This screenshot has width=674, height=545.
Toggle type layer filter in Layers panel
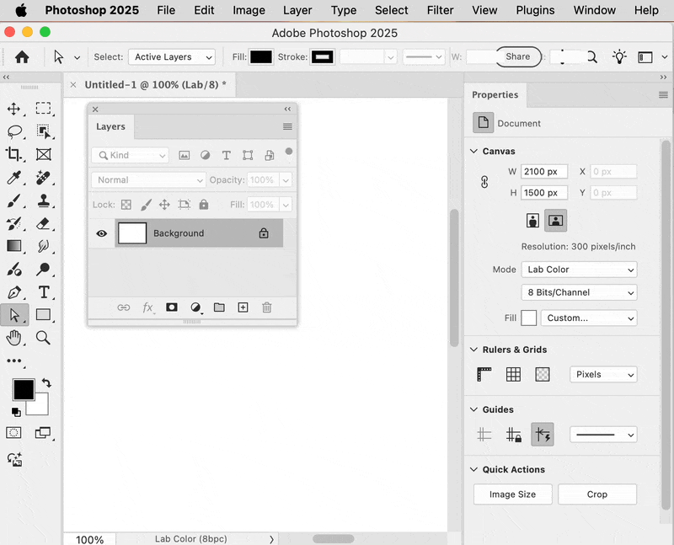pyautogui.click(x=226, y=155)
